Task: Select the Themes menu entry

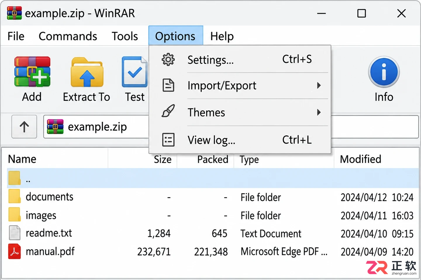Action: [x=240, y=112]
